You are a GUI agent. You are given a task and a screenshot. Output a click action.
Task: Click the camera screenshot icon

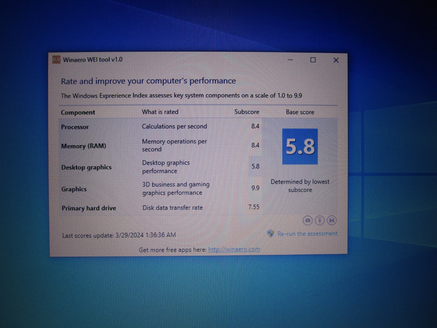(x=308, y=220)
